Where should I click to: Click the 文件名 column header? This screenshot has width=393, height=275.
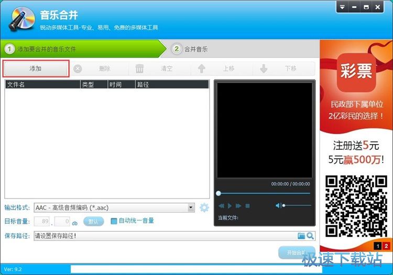(x=42, y=85)
